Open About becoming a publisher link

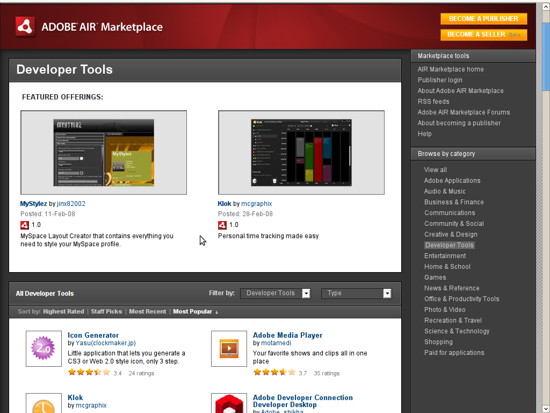pyautogui.click(x=459, y=123)
